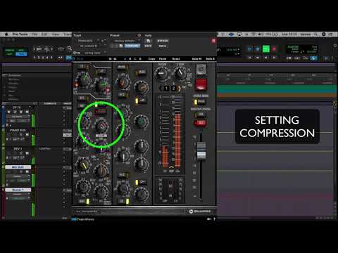Image resolution: width=338 pixels, height=253 pixels.
Task: Click the compressor knob inside the dynamics section
Action: [x=101, y=126]
